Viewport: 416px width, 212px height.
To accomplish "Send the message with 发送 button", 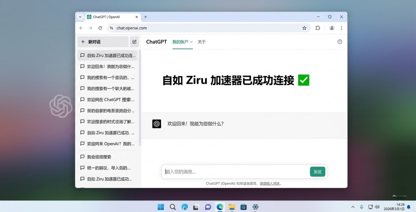I will tap(318, 172).
